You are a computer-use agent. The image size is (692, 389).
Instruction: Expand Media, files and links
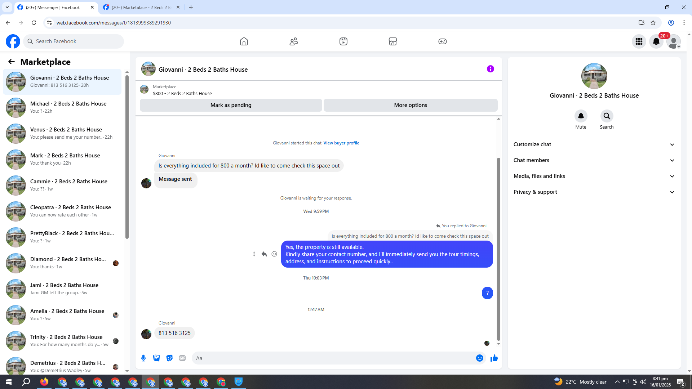click(x=594, y=176)
